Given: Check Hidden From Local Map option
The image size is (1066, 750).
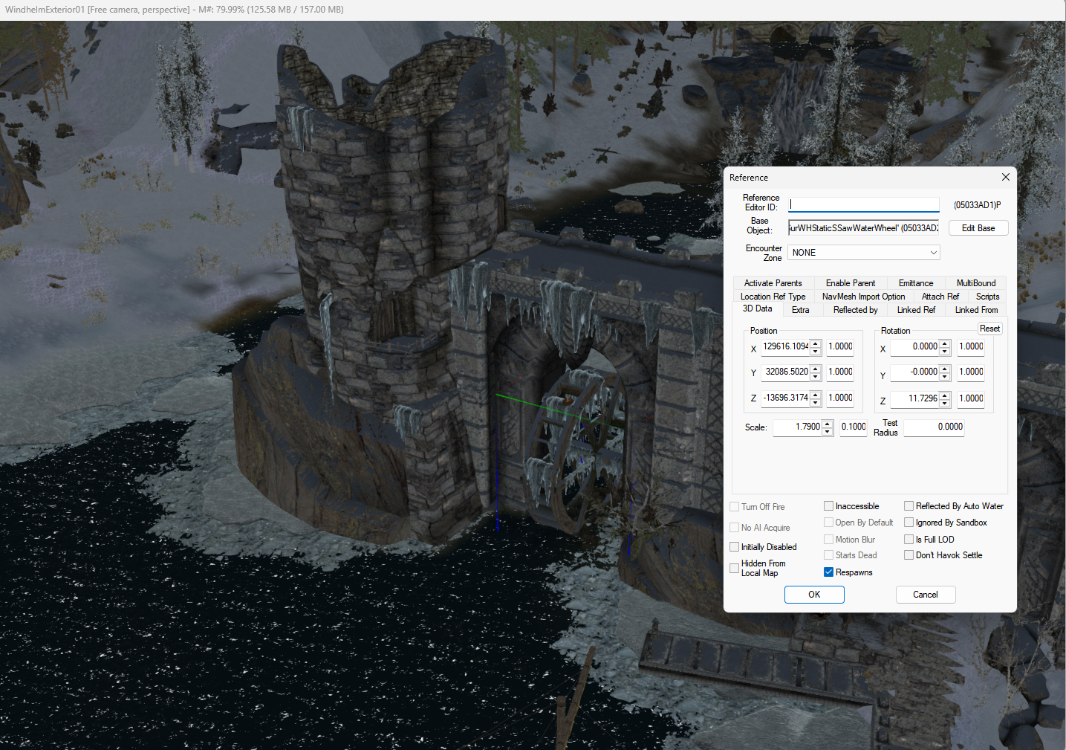Looking at the screenshot, I should point(735,568).
